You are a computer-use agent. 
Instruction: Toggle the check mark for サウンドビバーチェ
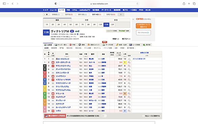coord(53,66)
